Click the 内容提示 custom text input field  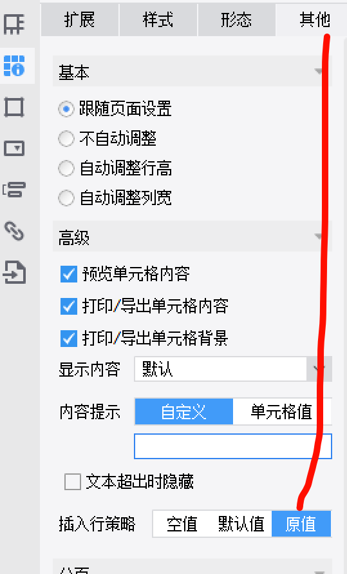233,446
